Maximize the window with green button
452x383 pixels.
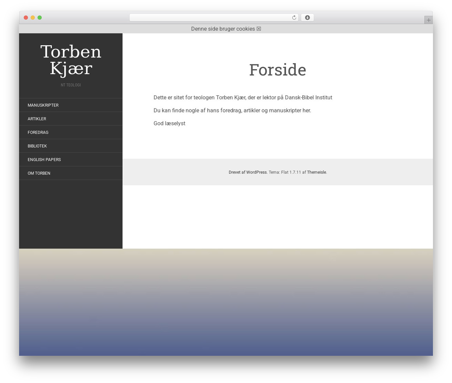tap(40, 18)
